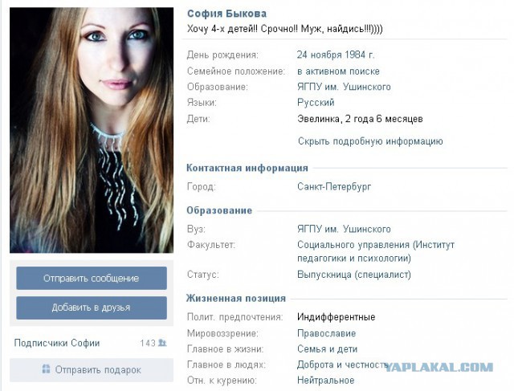The width and height of the screenshot is (514, 391).
Task: Click Доброта и честность link
Action: tap(343, 365)
